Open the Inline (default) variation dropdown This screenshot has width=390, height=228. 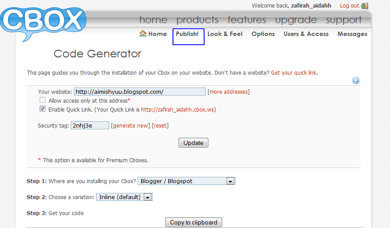point(124,197)
